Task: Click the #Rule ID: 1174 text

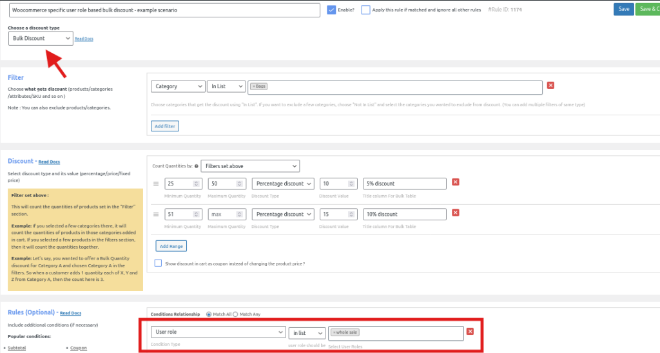Action: (505, 10)
